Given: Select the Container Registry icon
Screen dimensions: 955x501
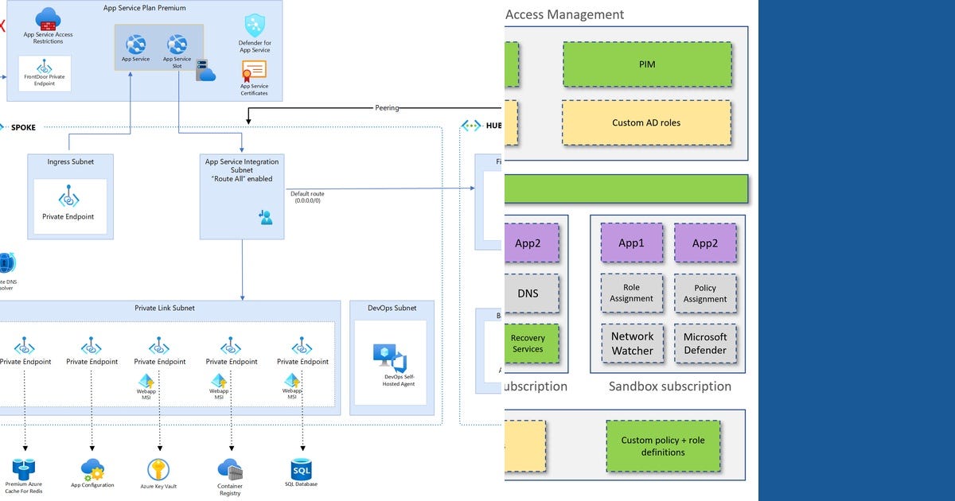Looking at the screenshot, I should [x=230, y=471].
